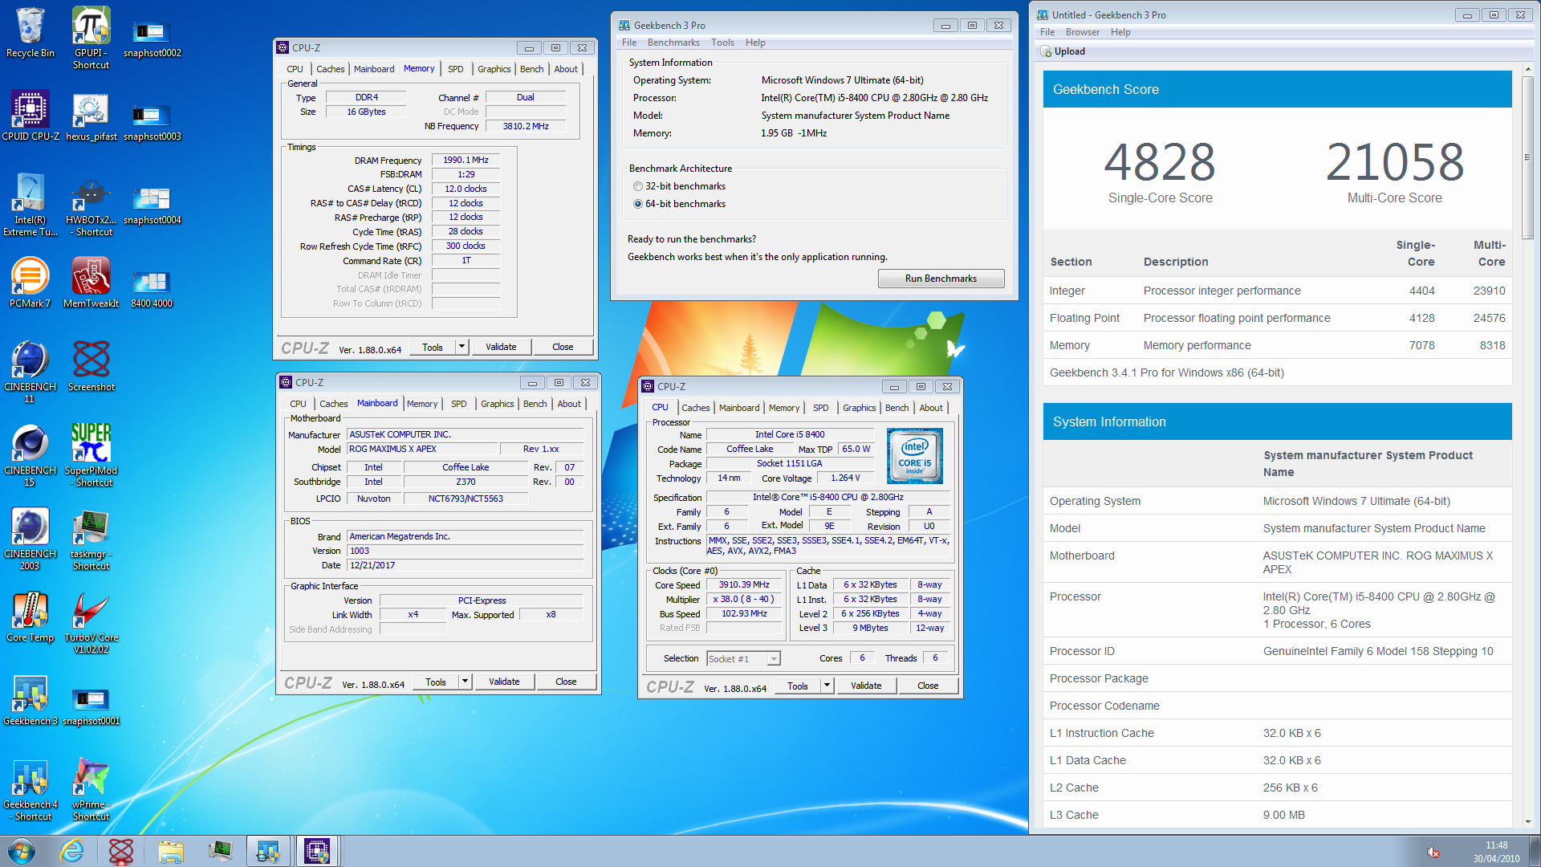
Task: Launch the Geekbench 4 Shortcut icon
Action: 30,790
